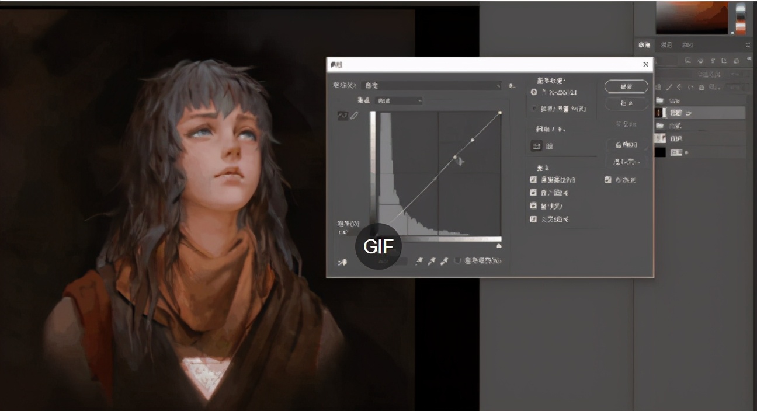Viewport: 757px width, 411px height.
Task: Select the Pigment/Ink radio under show amount
Action: coord(534,109)
